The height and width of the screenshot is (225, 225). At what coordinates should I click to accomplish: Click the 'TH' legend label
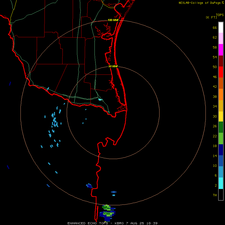click(215, 195)
